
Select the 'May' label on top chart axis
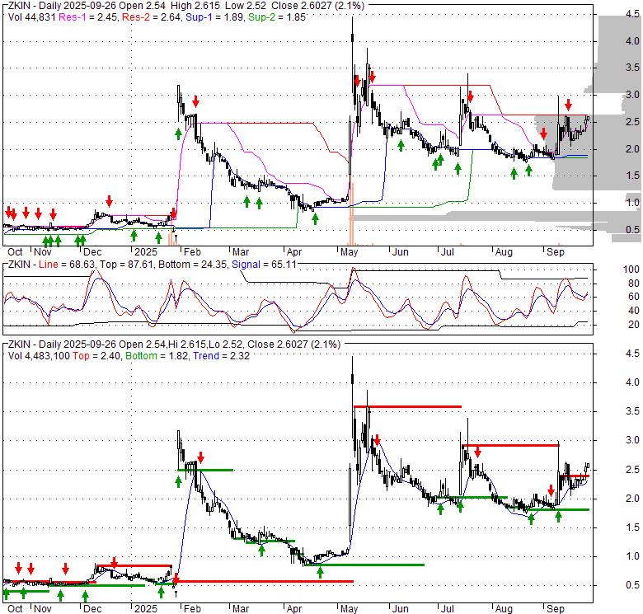349,252
